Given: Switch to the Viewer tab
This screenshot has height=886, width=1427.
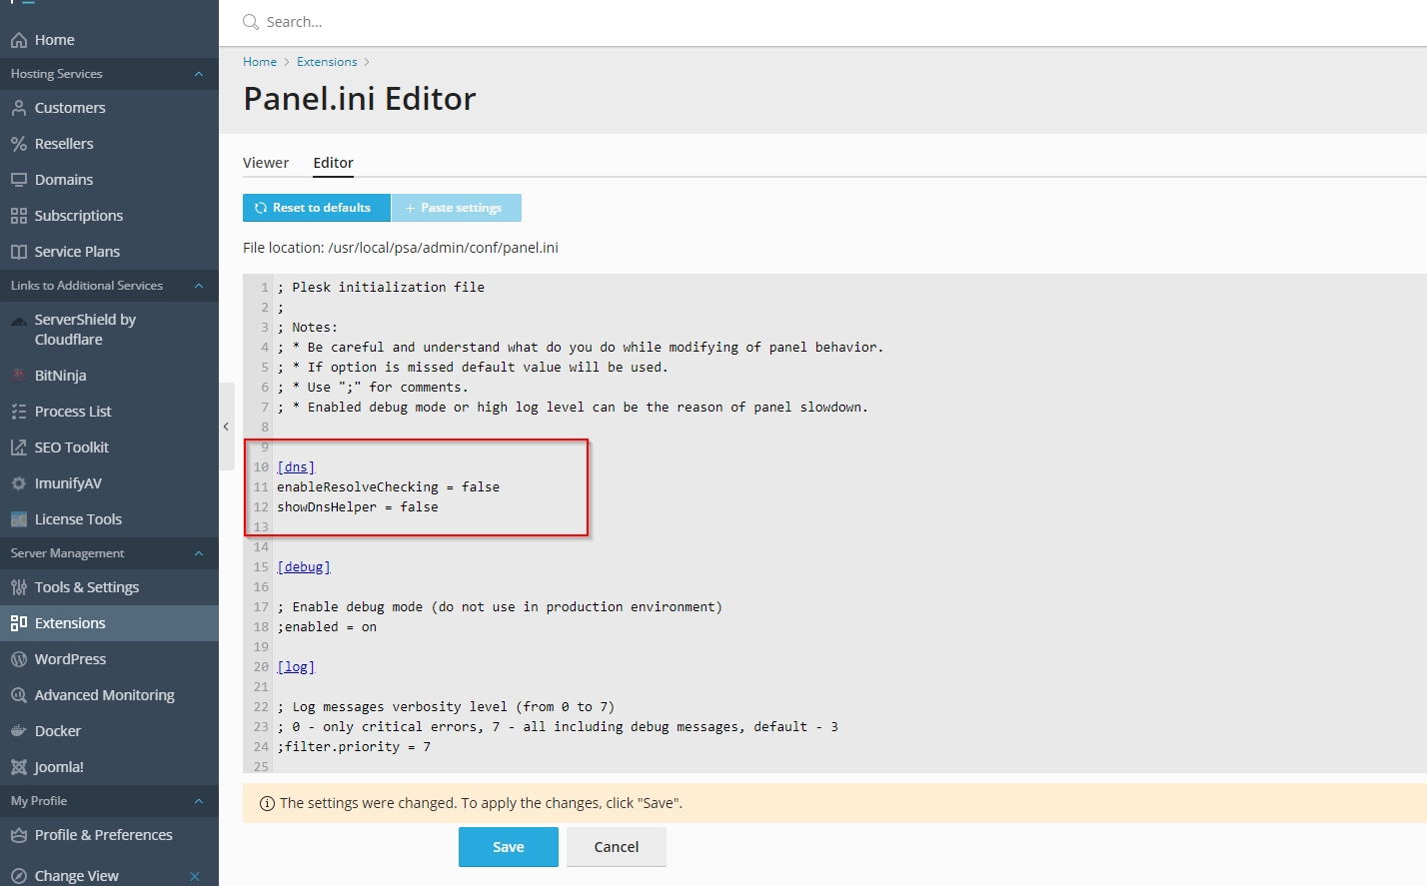Looking at the screenshot, I should tap(266, 163).
